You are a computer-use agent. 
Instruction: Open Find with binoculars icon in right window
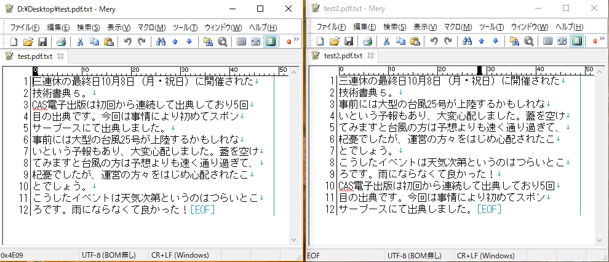[x=468, y=42]
